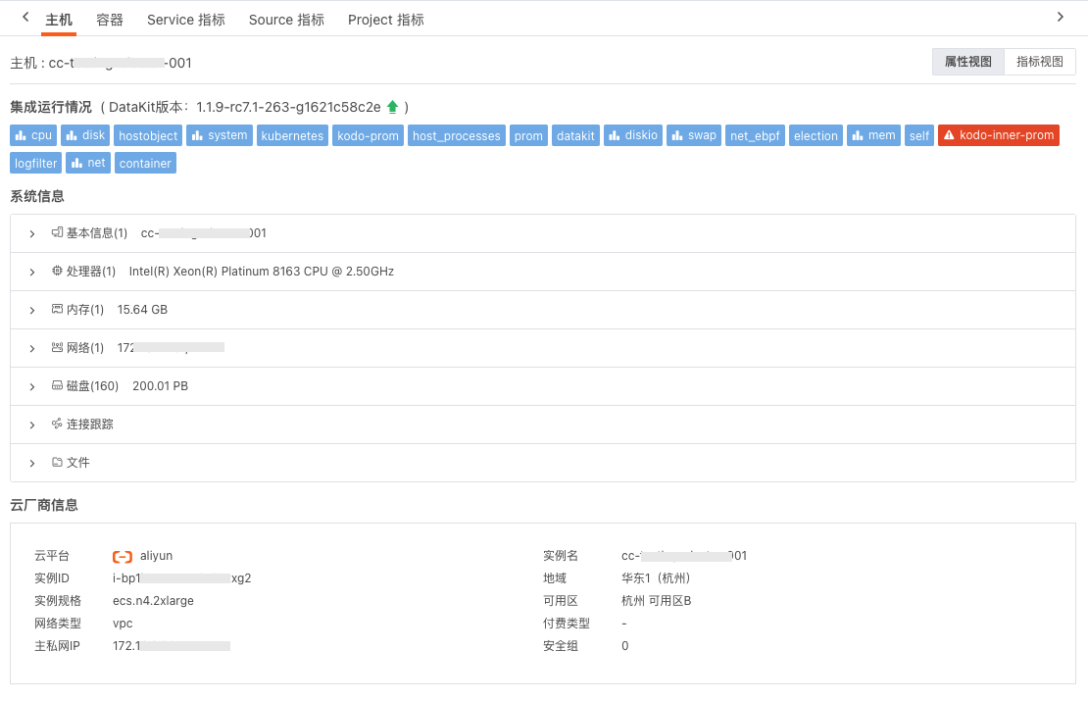Screen dimensions: 1088x701
Task: Click the 华东1（杭州） region value
Action: coord(656,578)
